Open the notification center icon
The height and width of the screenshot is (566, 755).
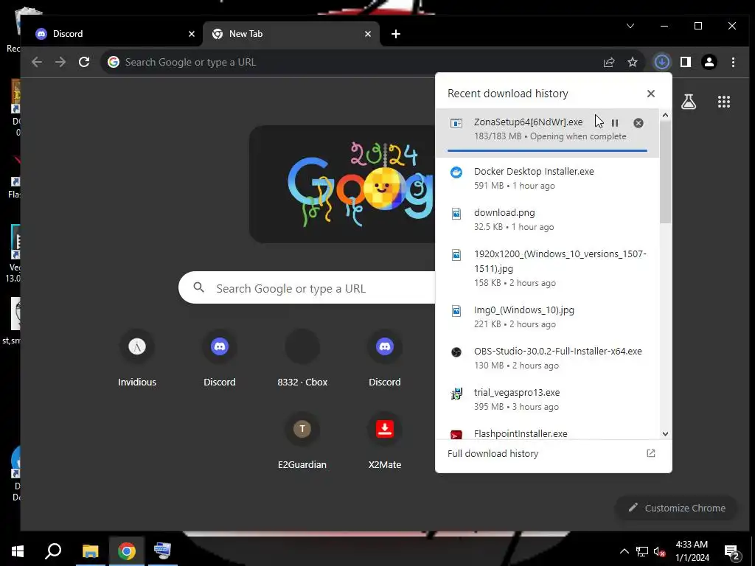click(x=732, y=552)
